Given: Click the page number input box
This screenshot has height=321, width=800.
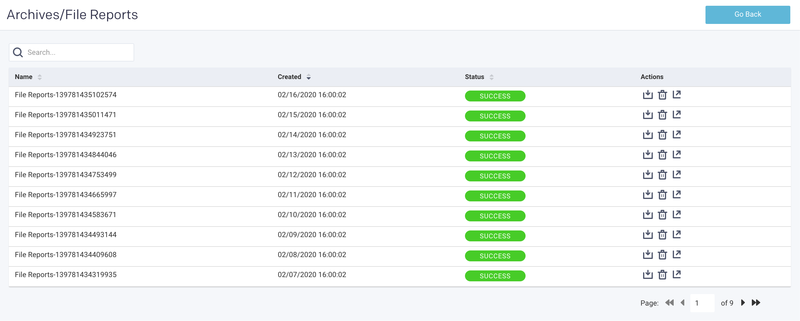Looking at the screenshot, I should click(x=702, y=303).
